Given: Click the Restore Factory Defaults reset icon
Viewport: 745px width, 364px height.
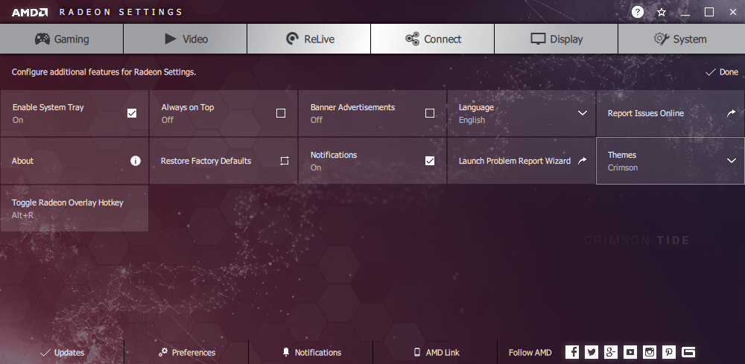Looking at the screenshot, I should [x=284, y=161].
